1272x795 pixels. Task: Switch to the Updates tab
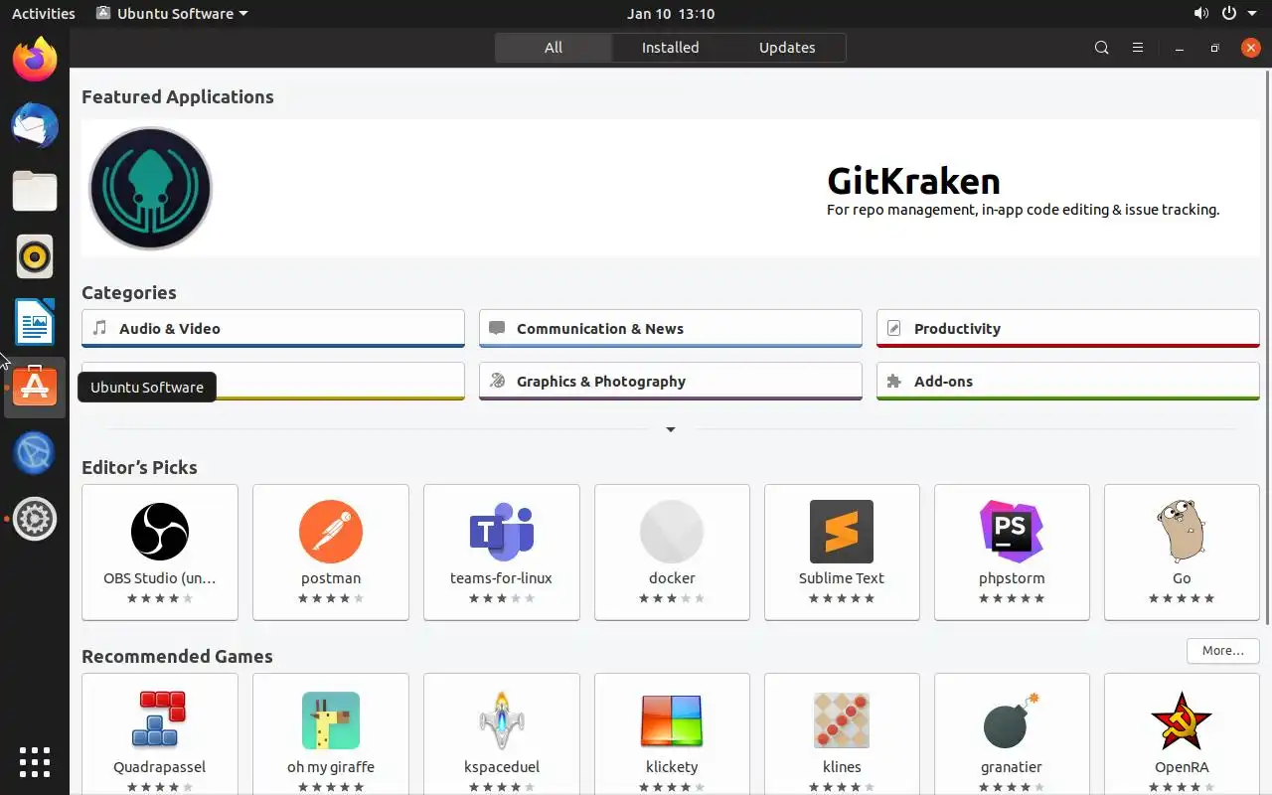(787, 48)
